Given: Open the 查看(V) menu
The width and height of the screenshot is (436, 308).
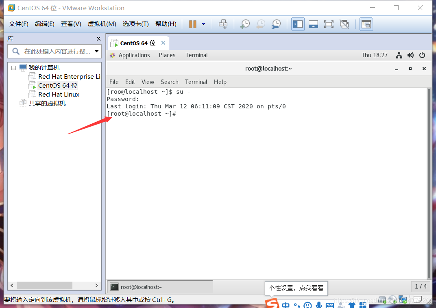Looking at the screenshot, I should coord(71,24).
